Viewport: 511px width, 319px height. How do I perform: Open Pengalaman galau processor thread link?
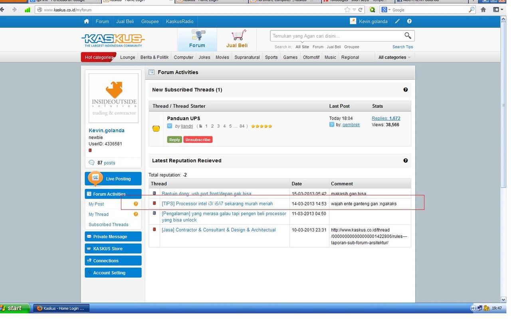point(224,217)
